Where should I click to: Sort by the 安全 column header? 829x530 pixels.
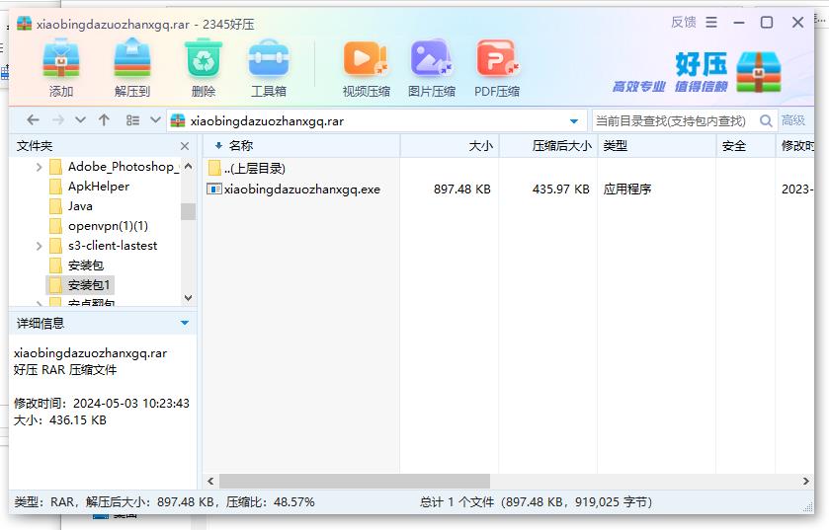pos(745,146)
